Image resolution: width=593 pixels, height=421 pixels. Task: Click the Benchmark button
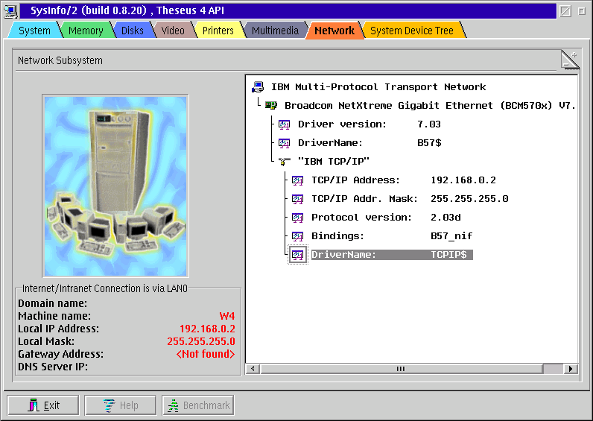point(198,405)
